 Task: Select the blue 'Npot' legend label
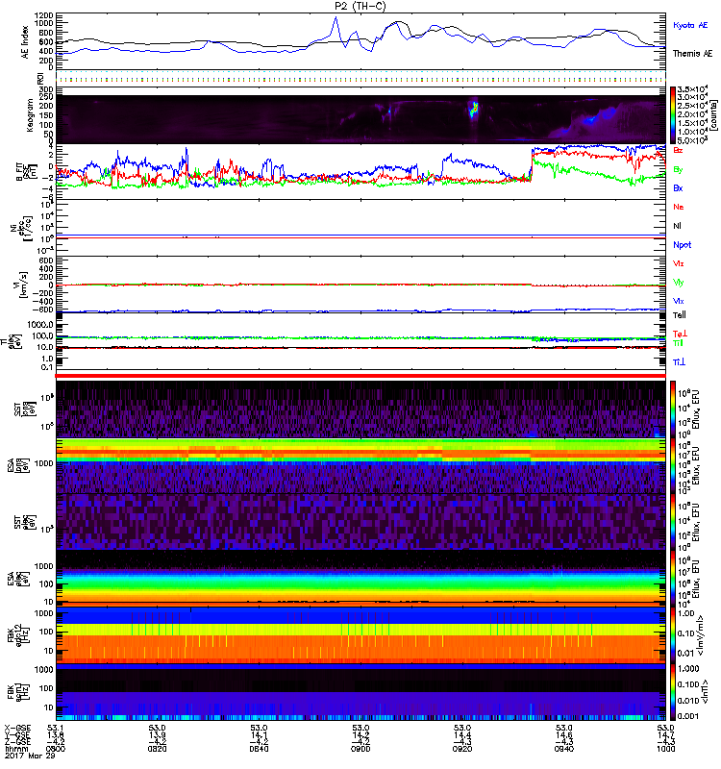(x=682, y=245)
